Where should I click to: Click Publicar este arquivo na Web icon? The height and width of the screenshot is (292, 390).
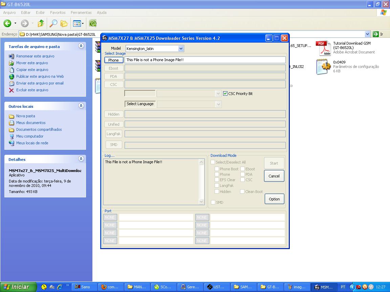coord(12,76)
